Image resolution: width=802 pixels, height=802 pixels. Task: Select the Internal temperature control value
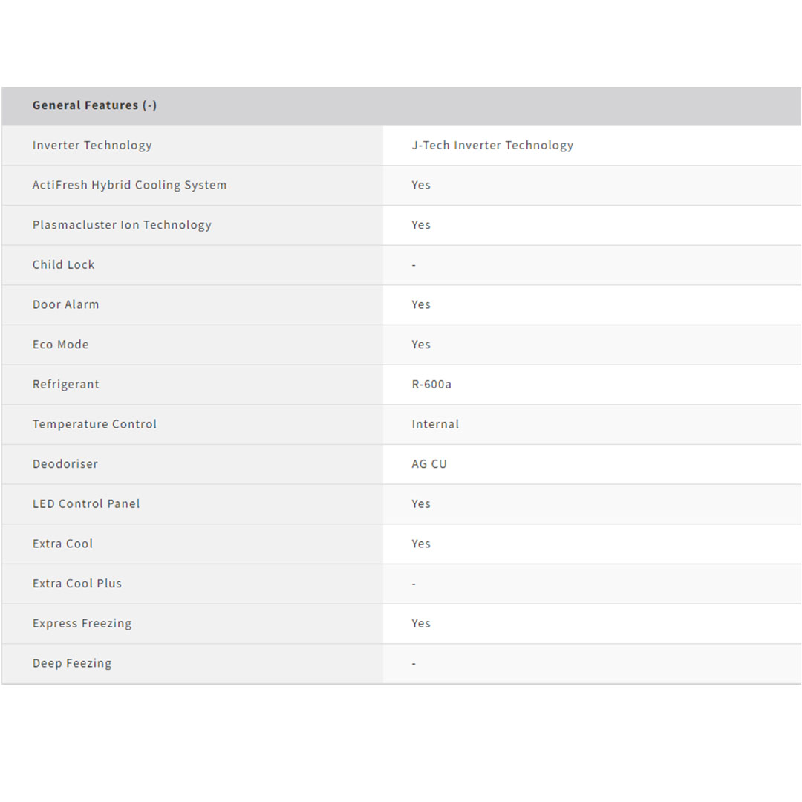point(435,424)
